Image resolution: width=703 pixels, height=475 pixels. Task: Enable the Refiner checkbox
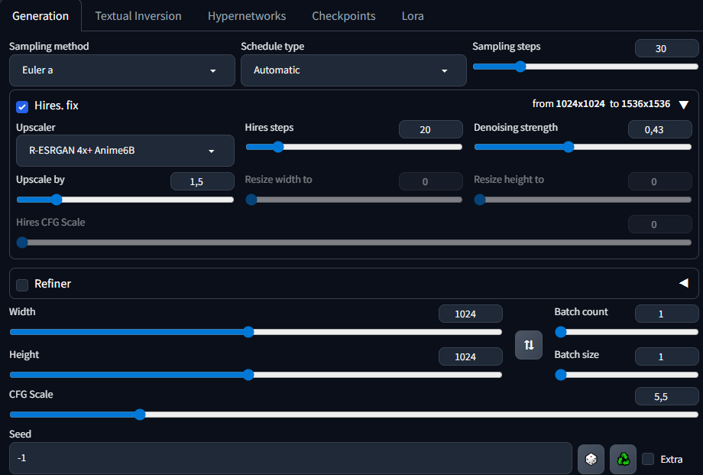point(22,285)
